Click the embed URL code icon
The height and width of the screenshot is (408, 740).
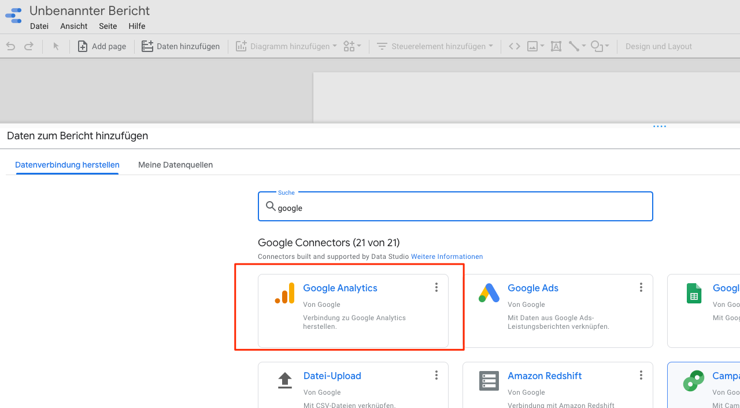click(x=515, y=46)
